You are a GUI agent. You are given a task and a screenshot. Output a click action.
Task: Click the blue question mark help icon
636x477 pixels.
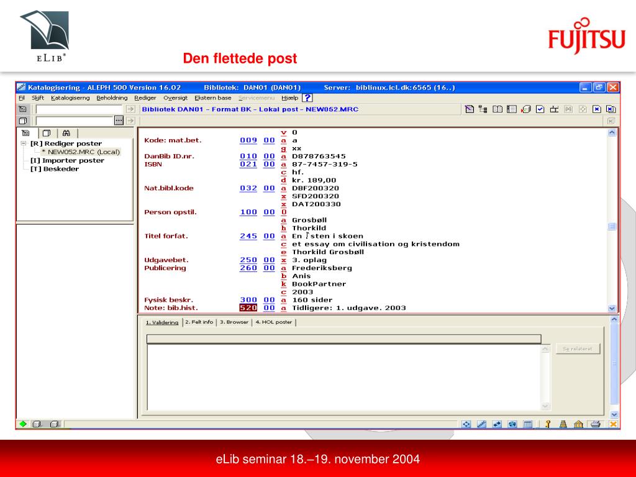coord(307,98)
